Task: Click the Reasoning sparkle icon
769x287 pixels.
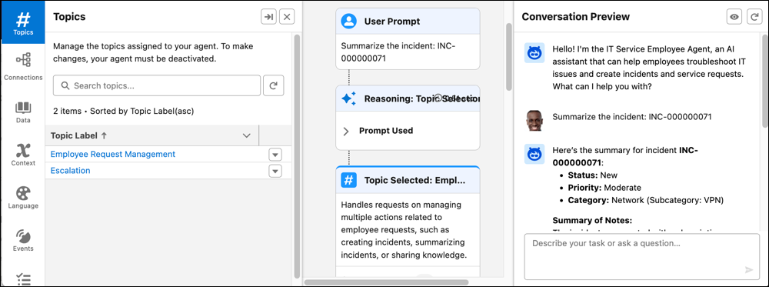Action: (348, 98)
